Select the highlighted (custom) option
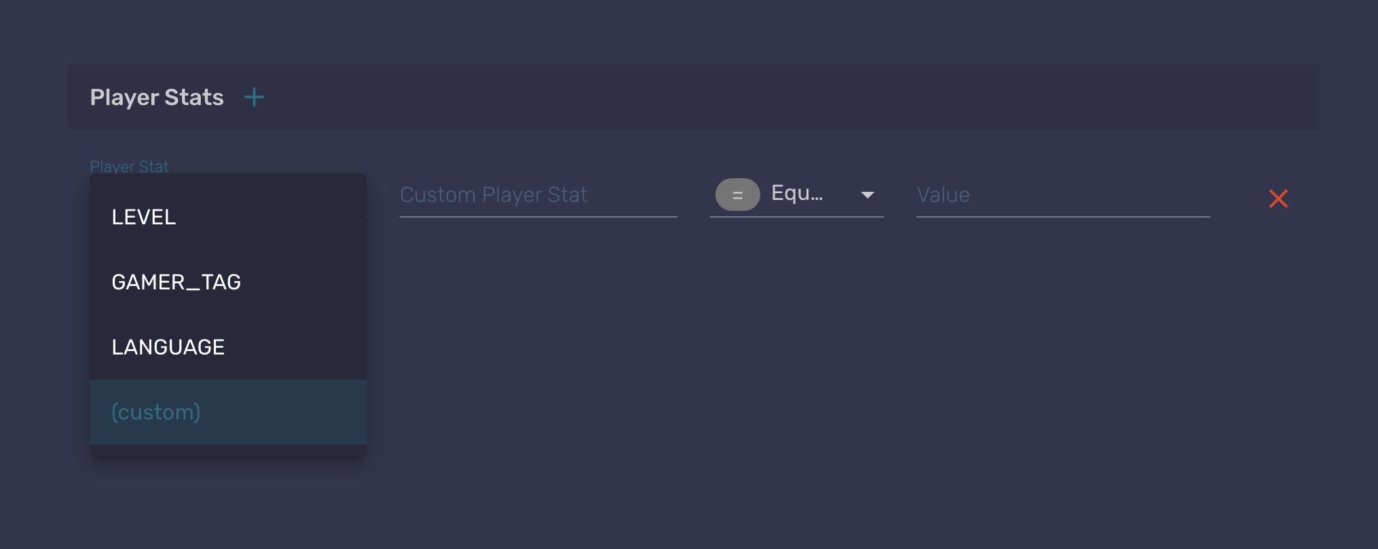This screenshot has width=1378, height=549. coord(156,412)
